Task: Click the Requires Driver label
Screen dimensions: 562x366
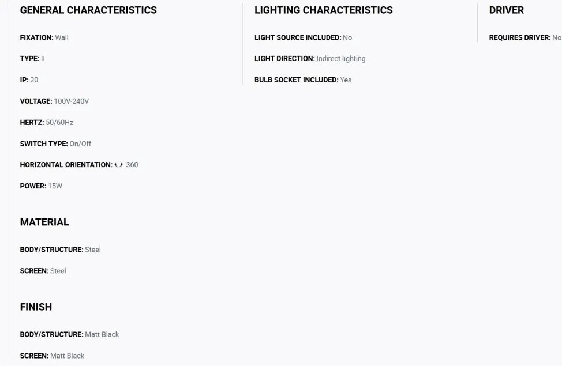Action: coord(520,37)
